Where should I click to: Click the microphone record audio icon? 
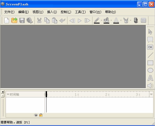(136, 20)
